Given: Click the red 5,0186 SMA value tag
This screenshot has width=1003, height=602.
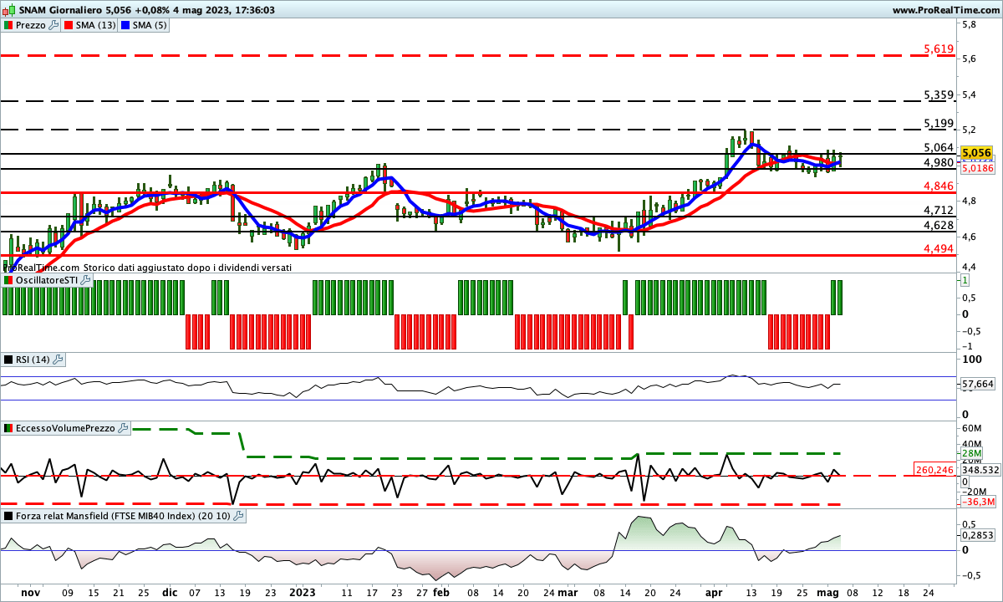Looking at the screenshot, I should point(977,168).
